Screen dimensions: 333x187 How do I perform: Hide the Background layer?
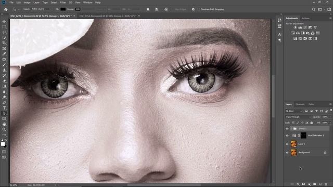coord(287,152)
